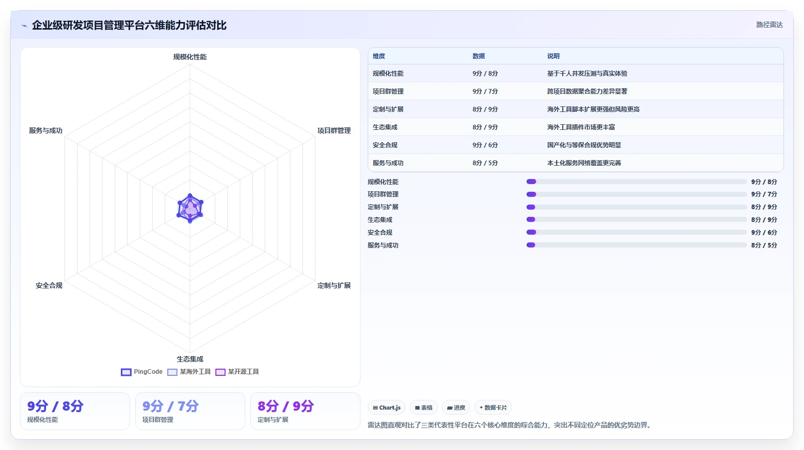The width and height of the screenshot is (804, 450).
Task: Click the PingCode legend color box
Action: click(126, 372)
